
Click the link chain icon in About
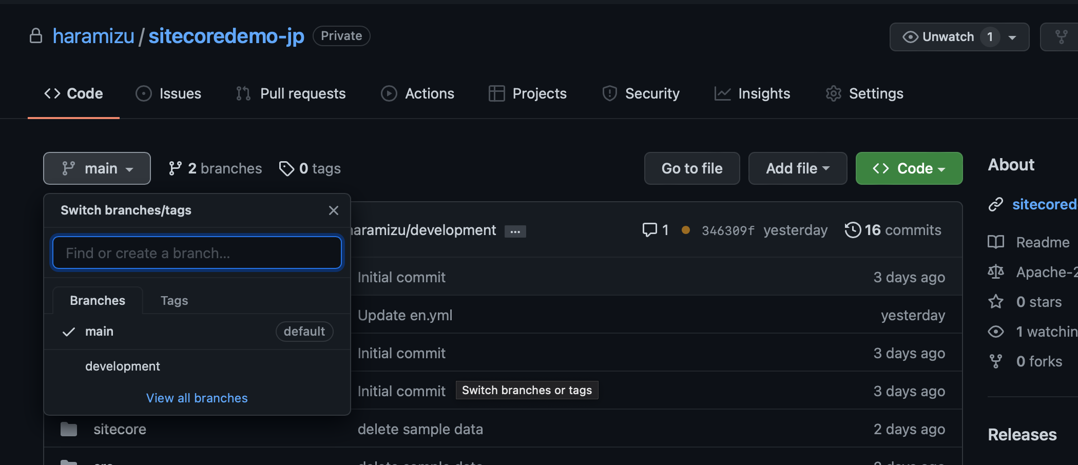996,204
